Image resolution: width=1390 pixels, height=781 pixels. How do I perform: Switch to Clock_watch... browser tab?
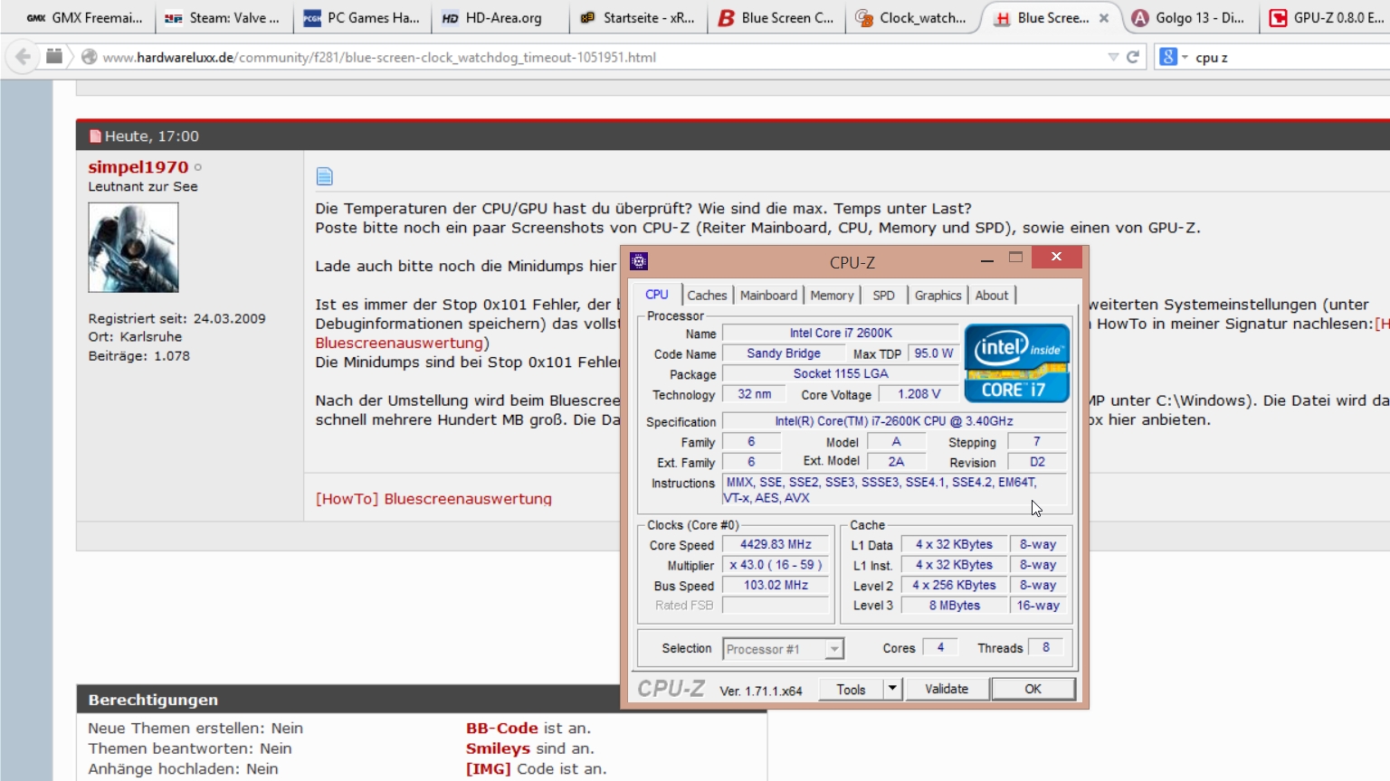coord(915,18)
